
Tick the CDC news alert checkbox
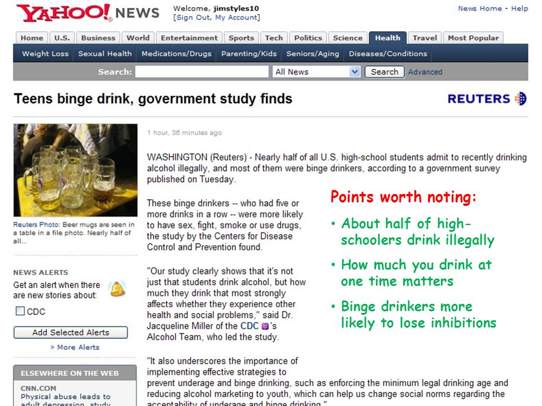point(20,311)
